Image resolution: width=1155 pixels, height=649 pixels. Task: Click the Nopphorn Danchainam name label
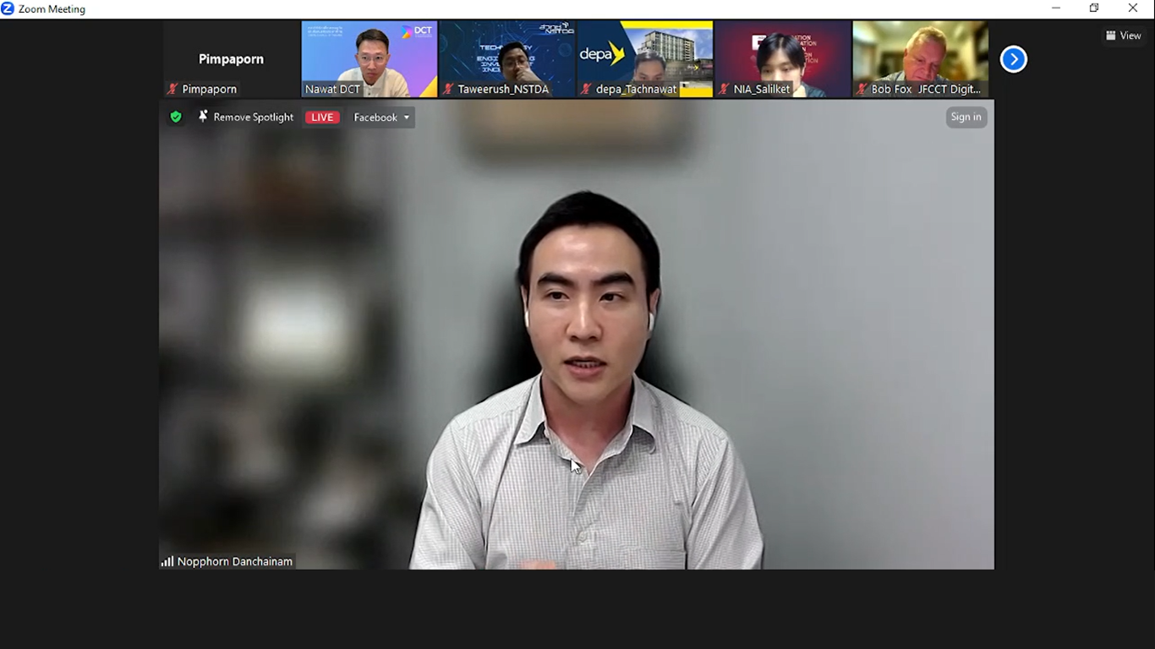[235, 561]
